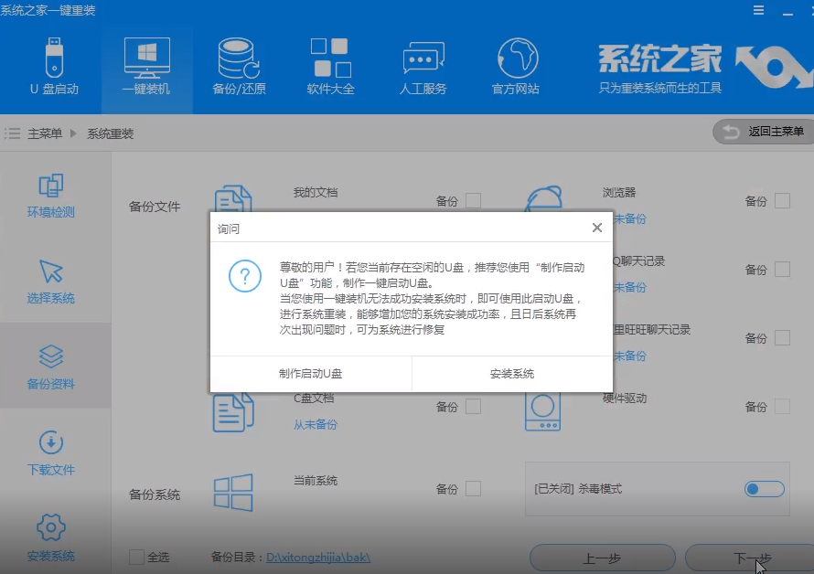This screenshot has height=574, width=814.
Task: Expand the 主菜单 list
Action: click(46, 132)
